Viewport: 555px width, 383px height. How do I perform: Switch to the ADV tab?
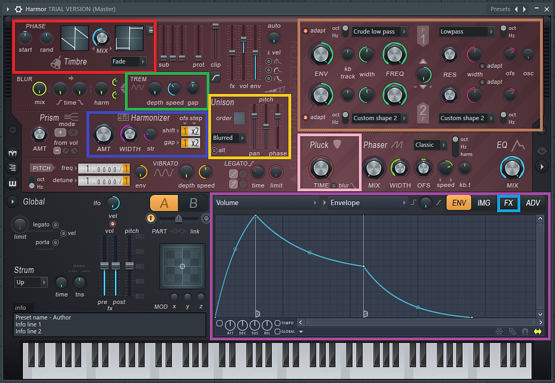tap(533, 203)
